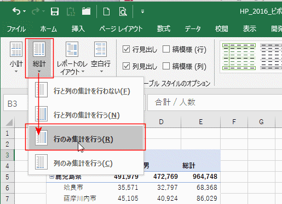Click the New blank document icon

106,11
